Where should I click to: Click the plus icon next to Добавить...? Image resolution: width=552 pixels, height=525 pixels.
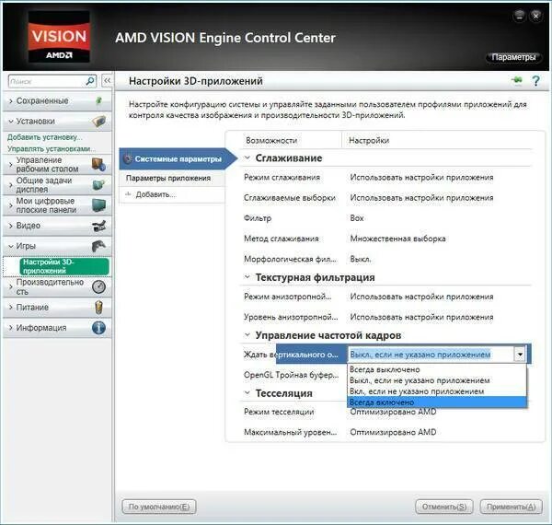[129, 194]
